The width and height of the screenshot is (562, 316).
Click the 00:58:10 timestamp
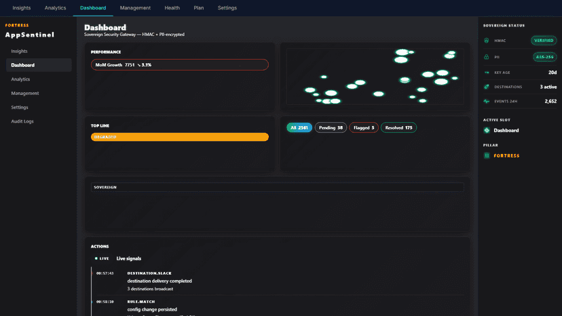click(x=105, y=302)
